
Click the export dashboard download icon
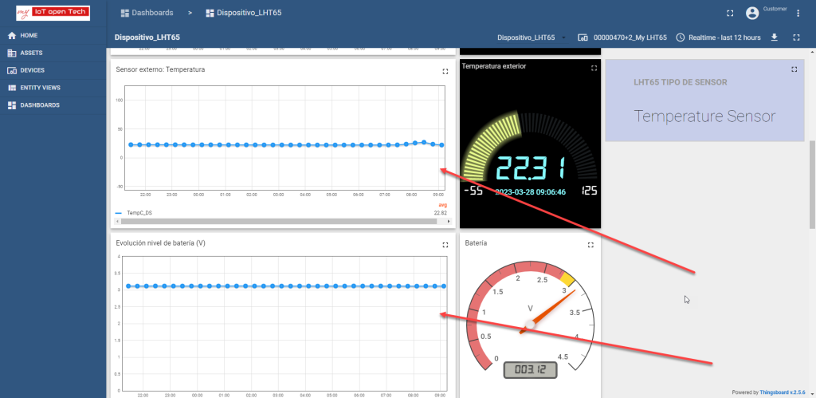774,37
